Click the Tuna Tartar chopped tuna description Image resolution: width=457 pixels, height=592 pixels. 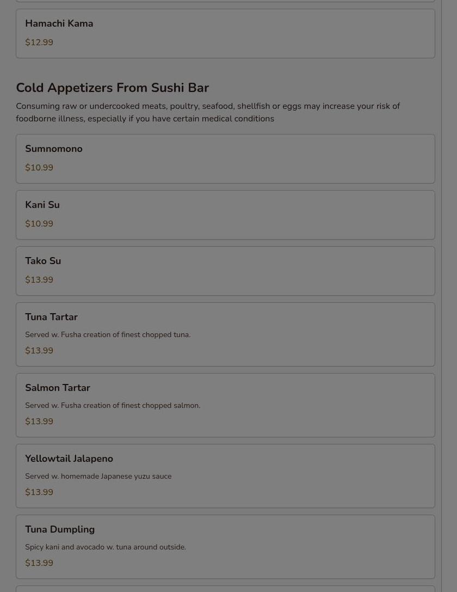pyautogui.click(x=108, y=334)
